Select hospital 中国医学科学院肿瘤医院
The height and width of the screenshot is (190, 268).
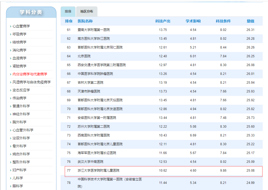pos(95,74)
